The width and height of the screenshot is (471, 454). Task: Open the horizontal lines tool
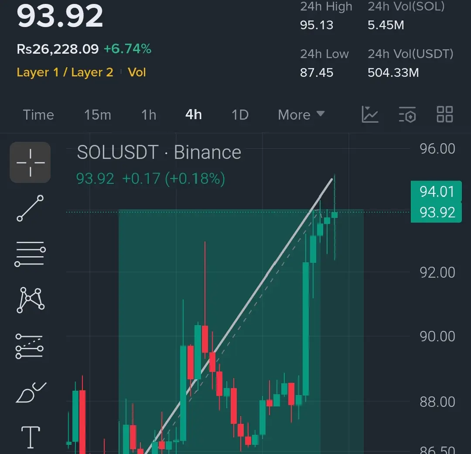(30, 254)
